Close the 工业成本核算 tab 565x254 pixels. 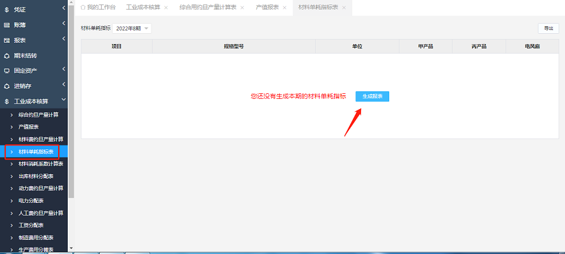coord(166,8)
